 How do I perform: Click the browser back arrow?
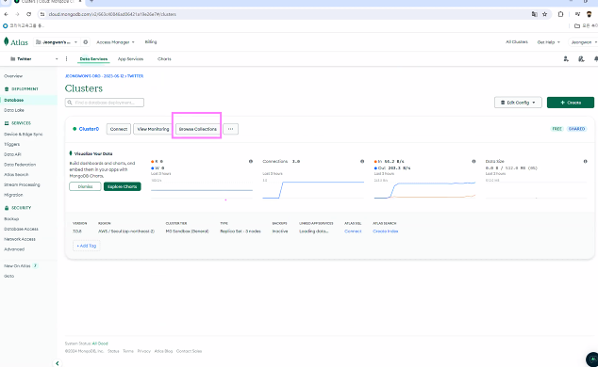click(6, 14)
